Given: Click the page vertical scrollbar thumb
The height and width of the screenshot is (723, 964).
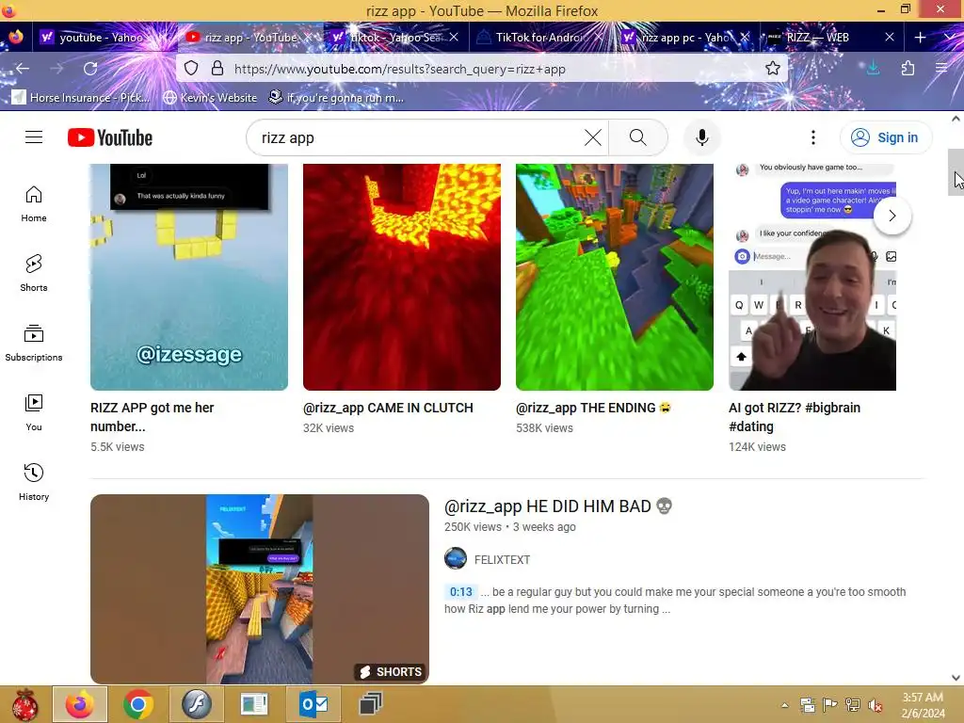Looking at the screenshot, I should pos(956,172).
